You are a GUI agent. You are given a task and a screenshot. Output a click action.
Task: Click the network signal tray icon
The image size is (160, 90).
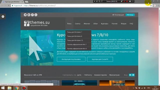click(142, 88)
